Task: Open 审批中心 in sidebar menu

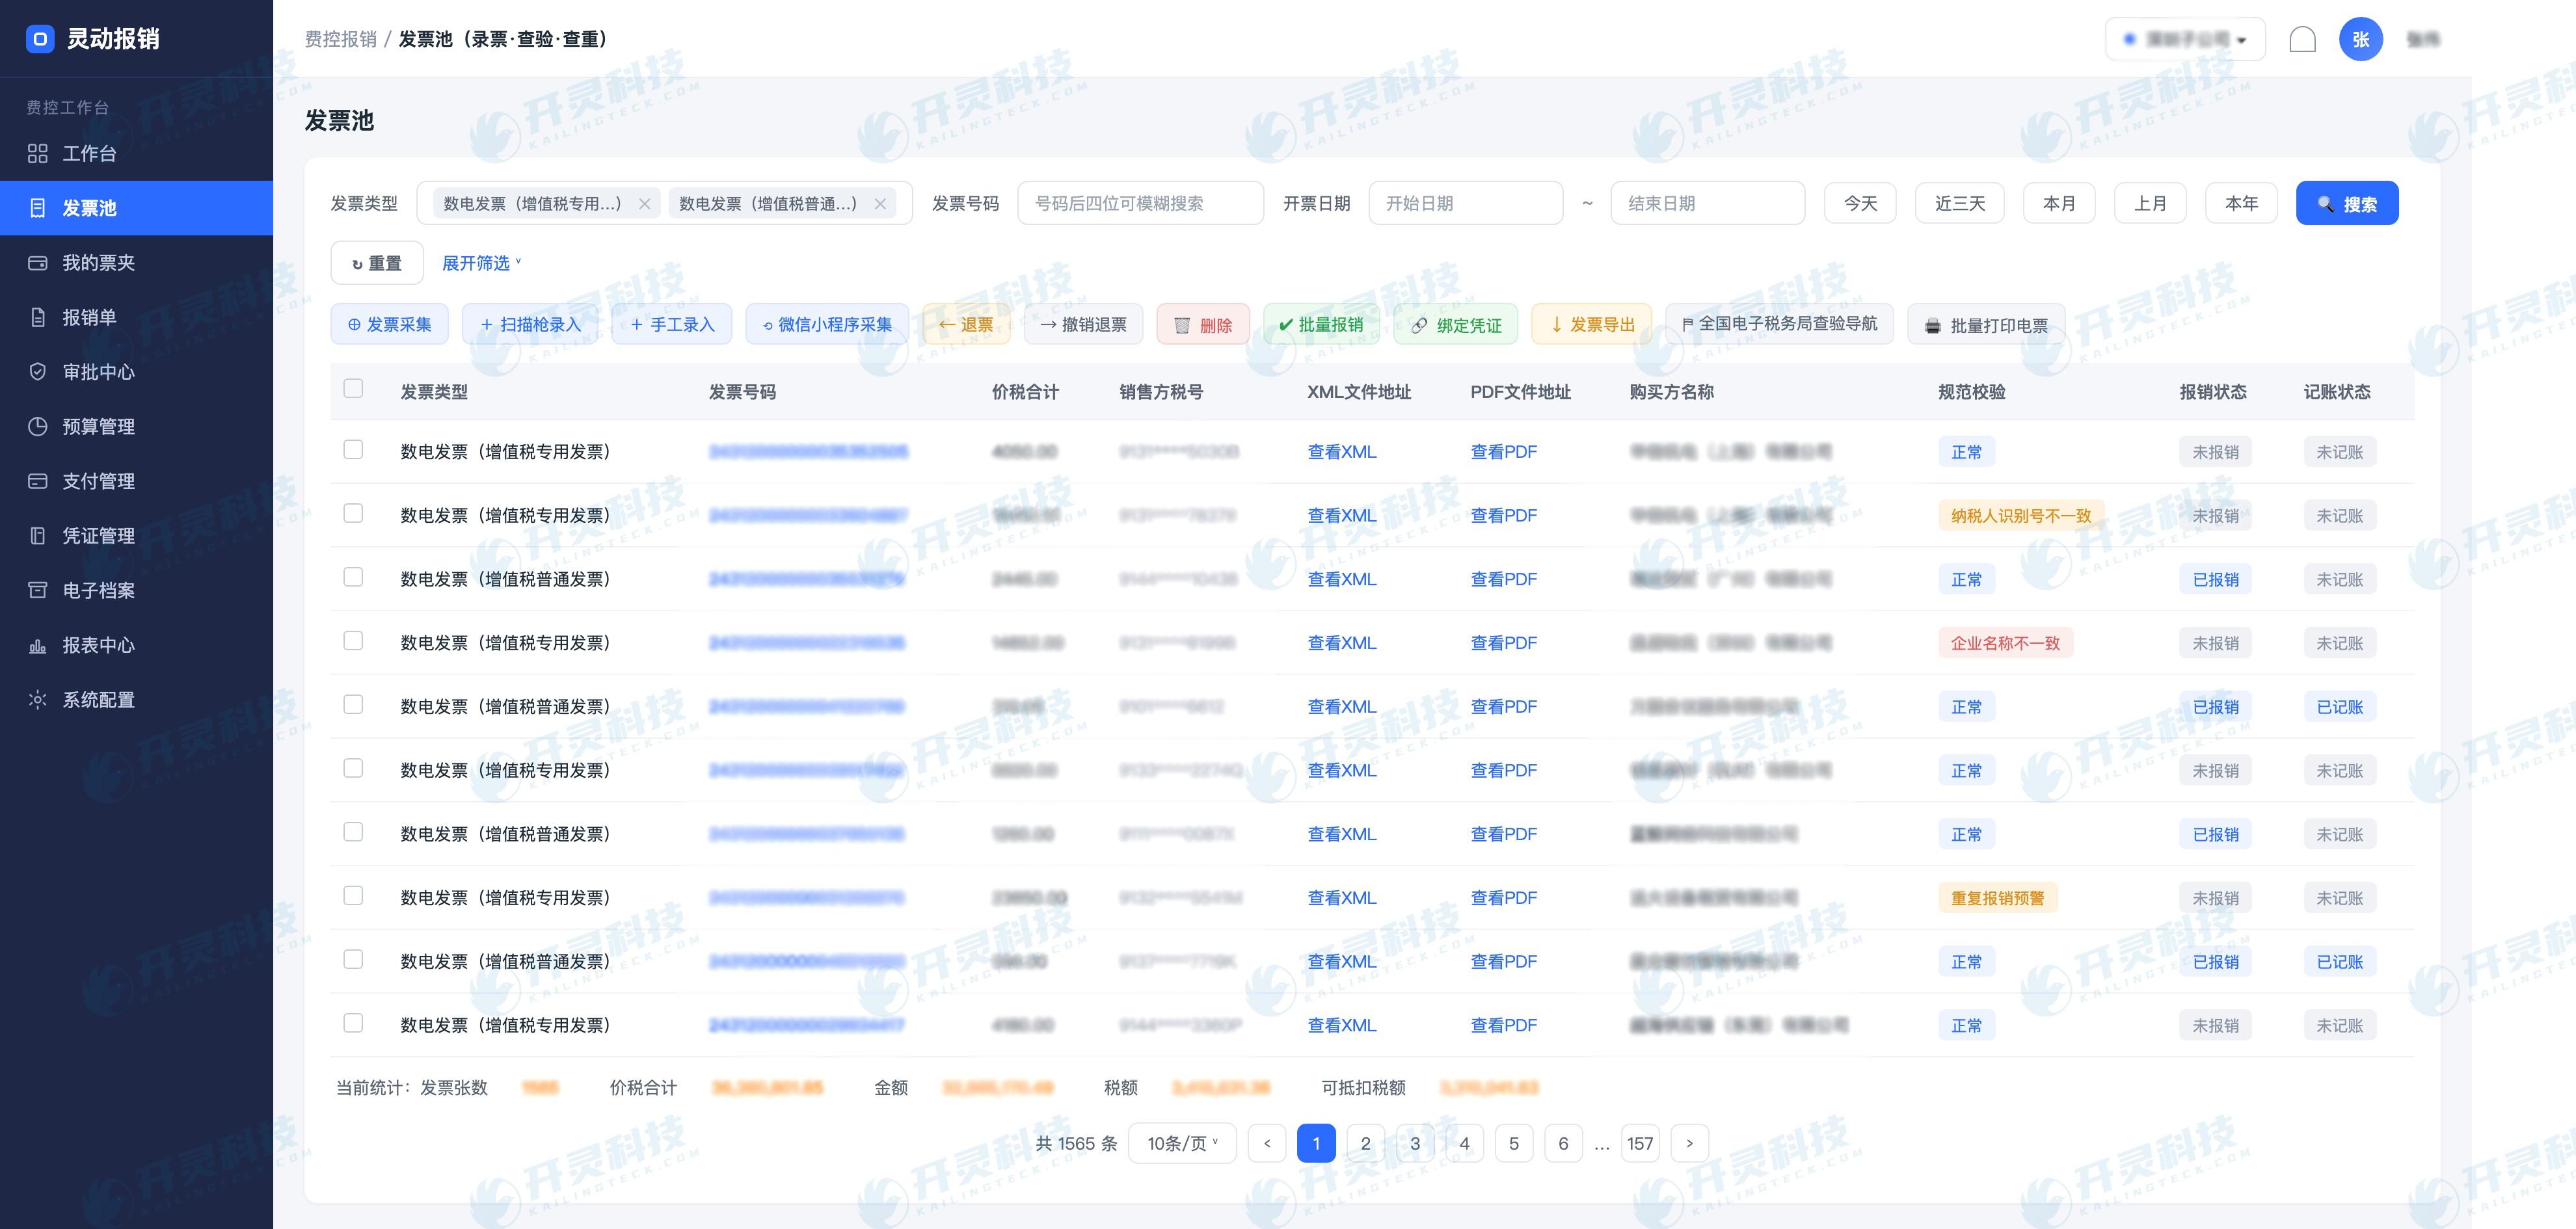Action: point(136,372)
